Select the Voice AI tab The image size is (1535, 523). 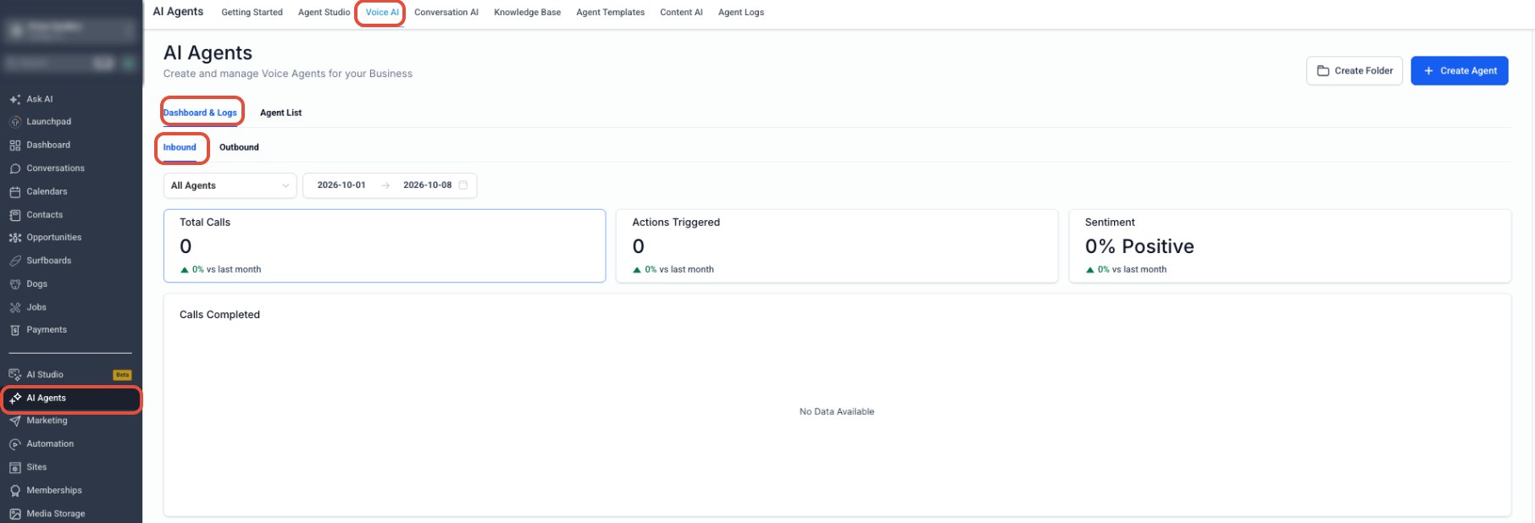click(382, 13)
